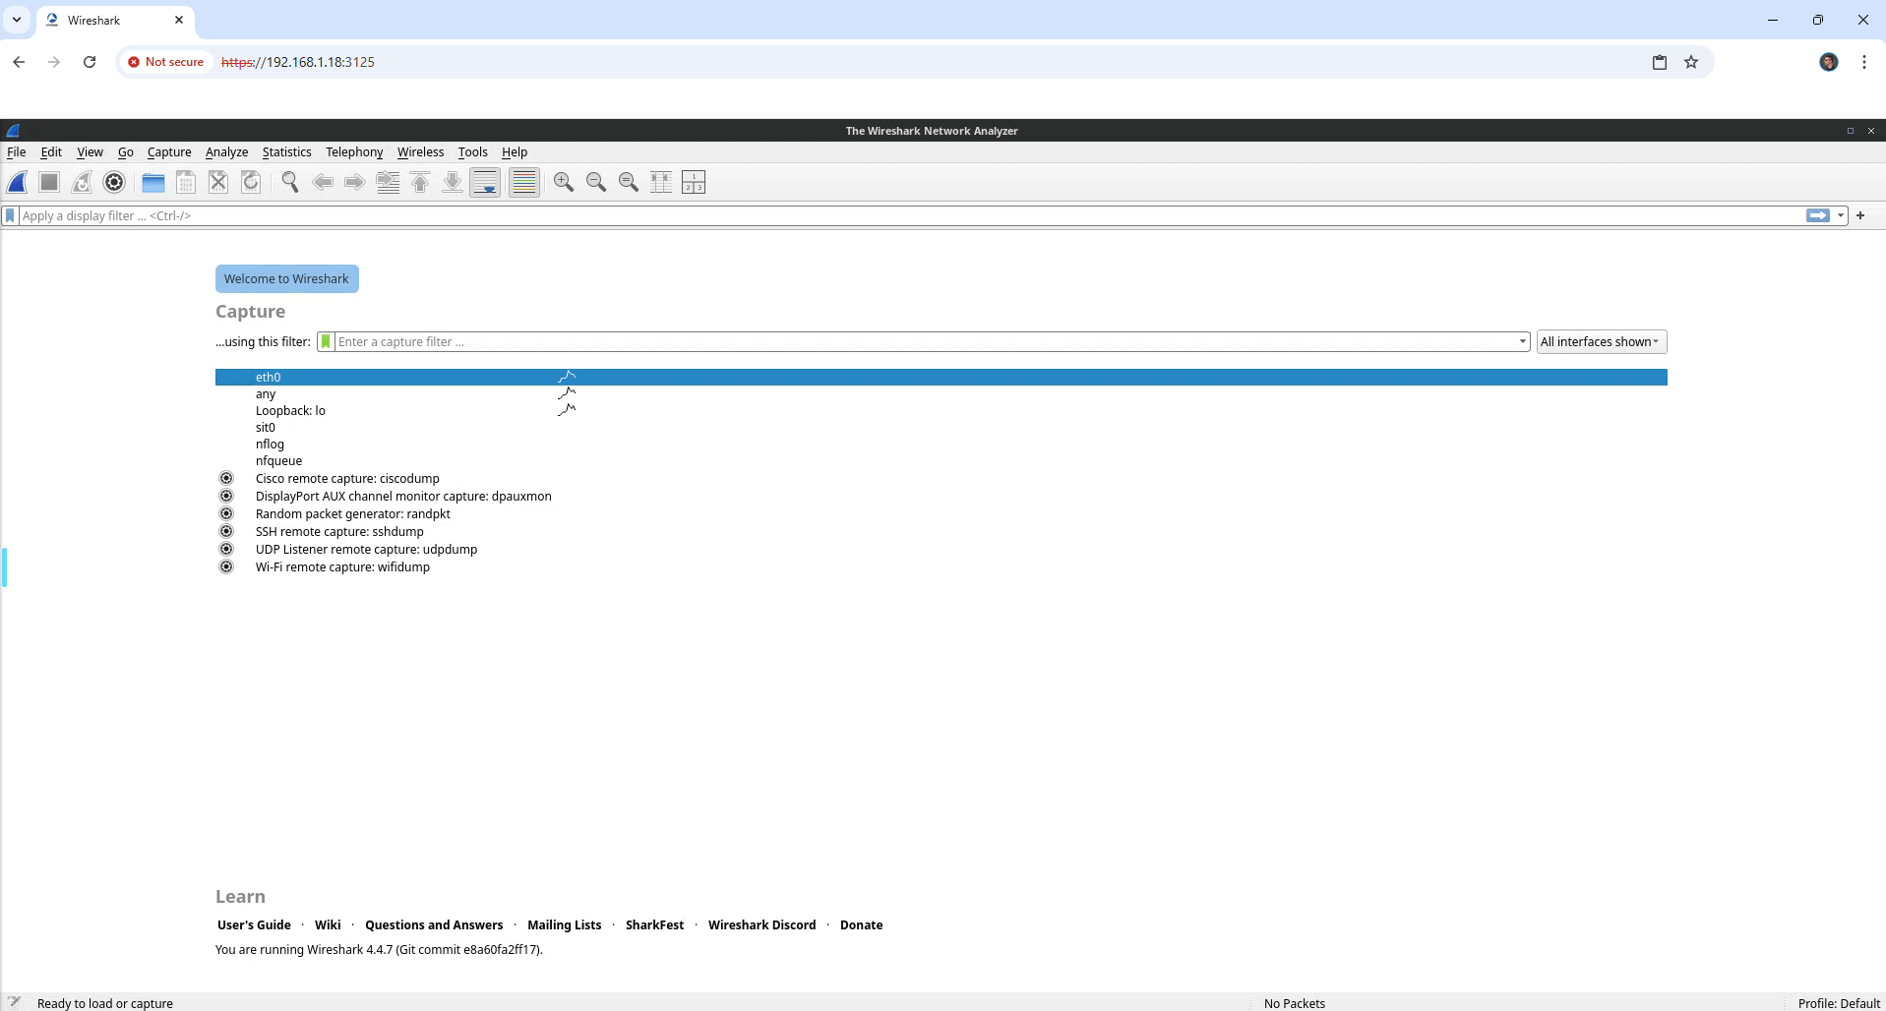Screen dimensions: 1886x1011
Task: Open the Capture menu
Action: pyautogui.click(x=169, y=151)
